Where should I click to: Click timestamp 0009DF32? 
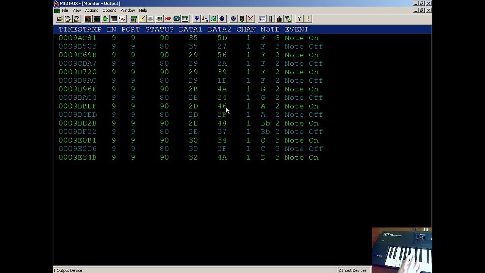point(78,132)
